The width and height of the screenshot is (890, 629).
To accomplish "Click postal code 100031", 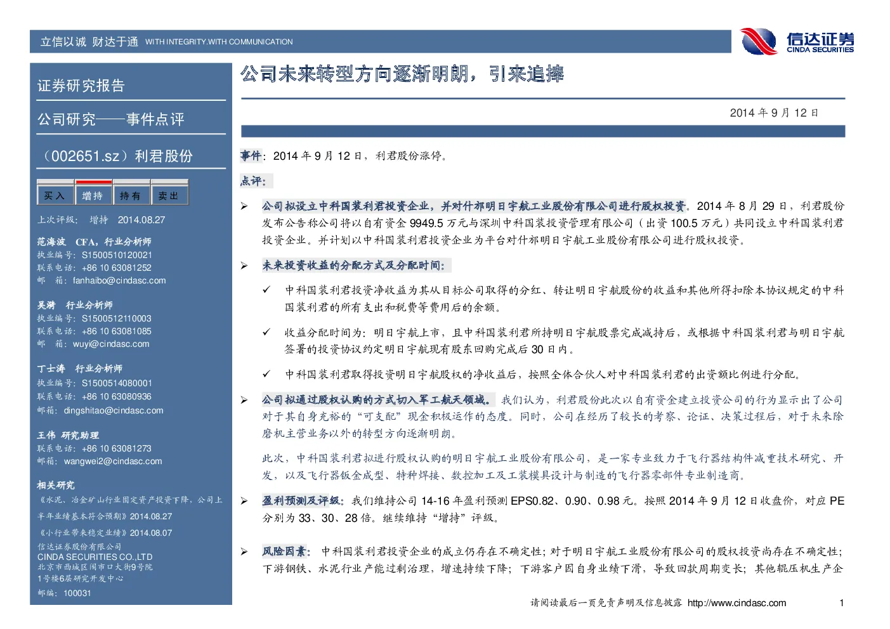I will [x=77, y=593].
